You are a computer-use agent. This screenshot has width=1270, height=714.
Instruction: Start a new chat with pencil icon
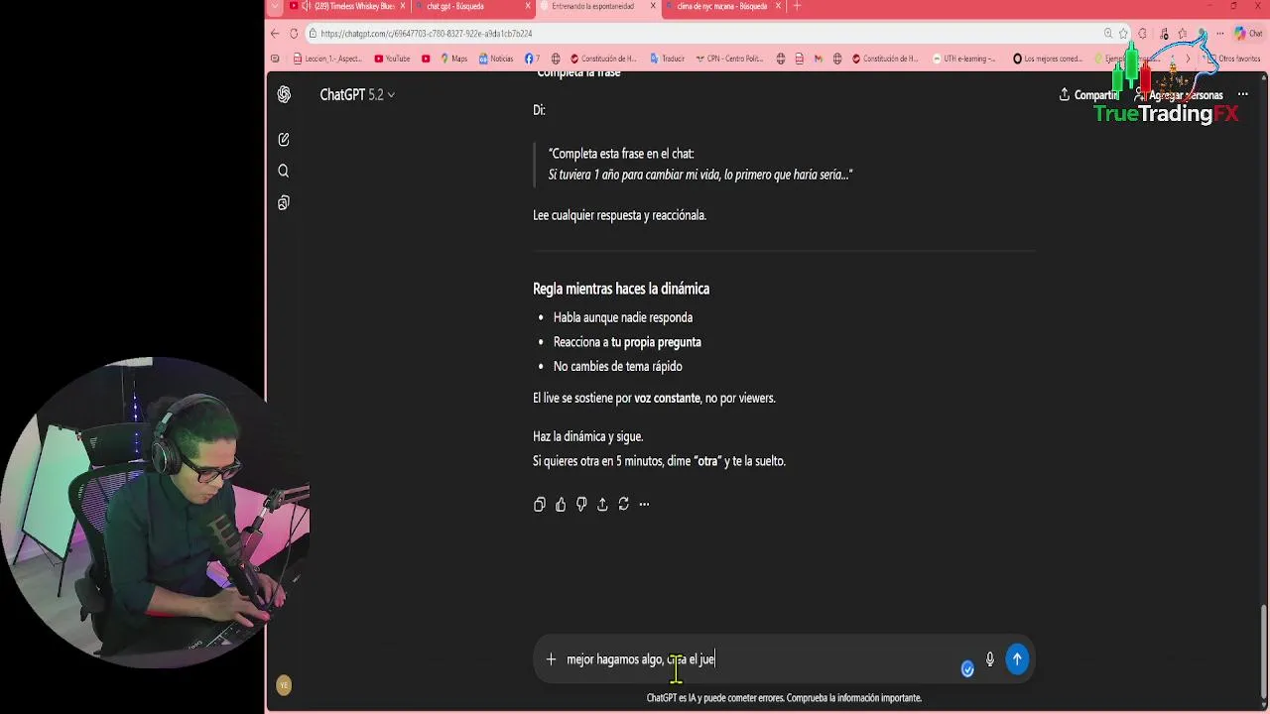click(x=284, y=140)
